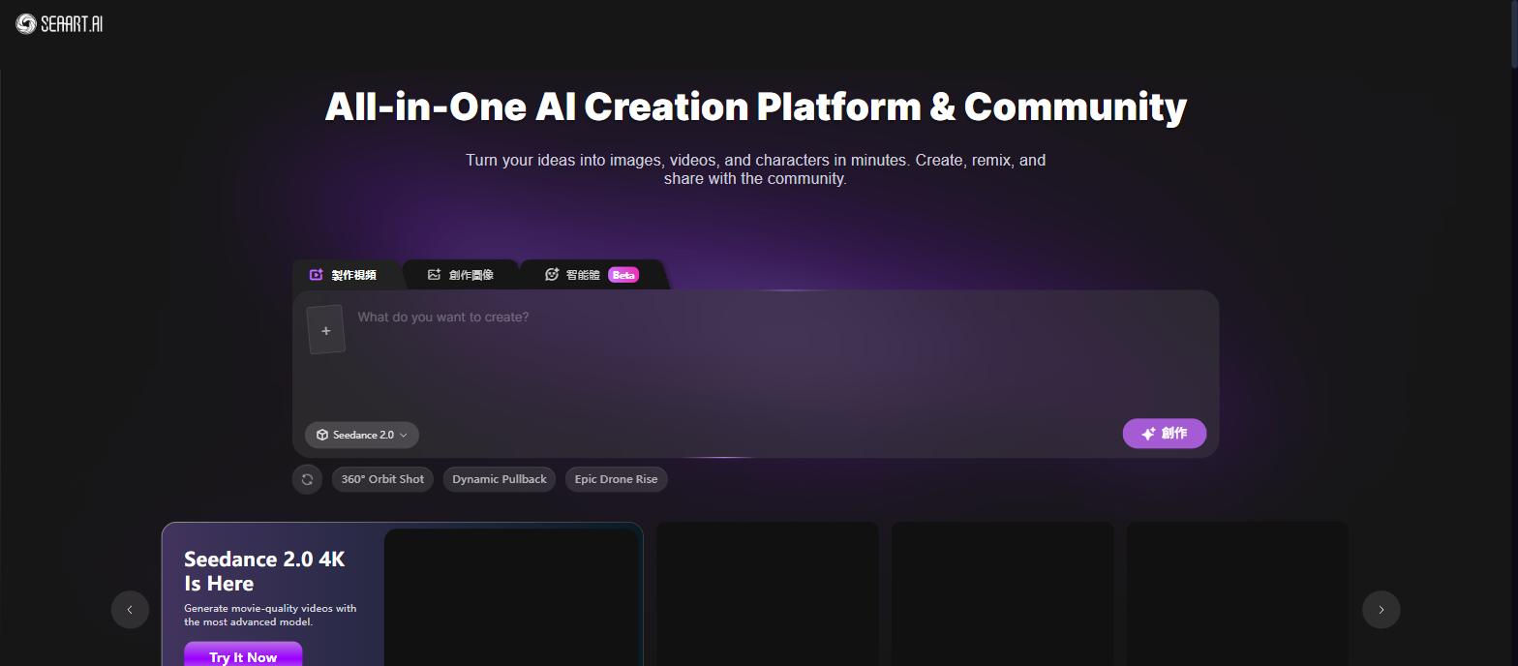Go to the next carousel slide
This screenshot has width=1518, height=666.
pos(1381,610)
